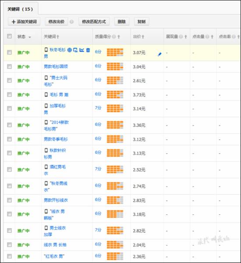
Task: Open the keyword link 男款开衫线衣
Action: (56, 200)
